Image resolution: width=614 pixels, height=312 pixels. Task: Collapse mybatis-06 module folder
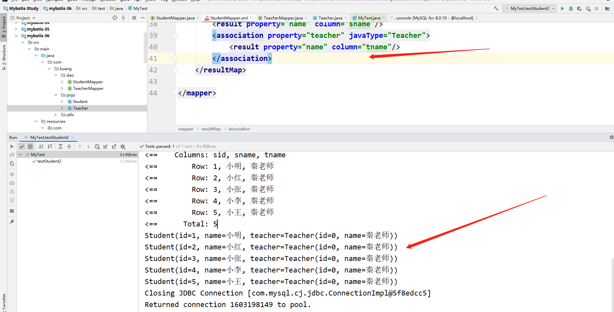coord(16,36)
